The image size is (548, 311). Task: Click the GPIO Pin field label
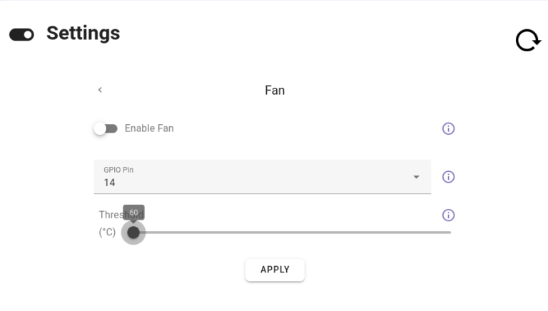pos(118,170)
